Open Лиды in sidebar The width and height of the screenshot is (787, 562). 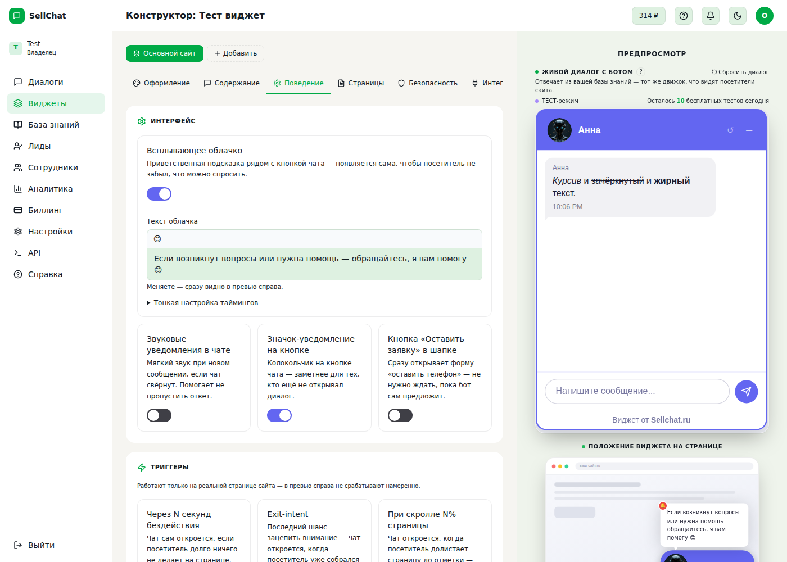coord(56,146)
